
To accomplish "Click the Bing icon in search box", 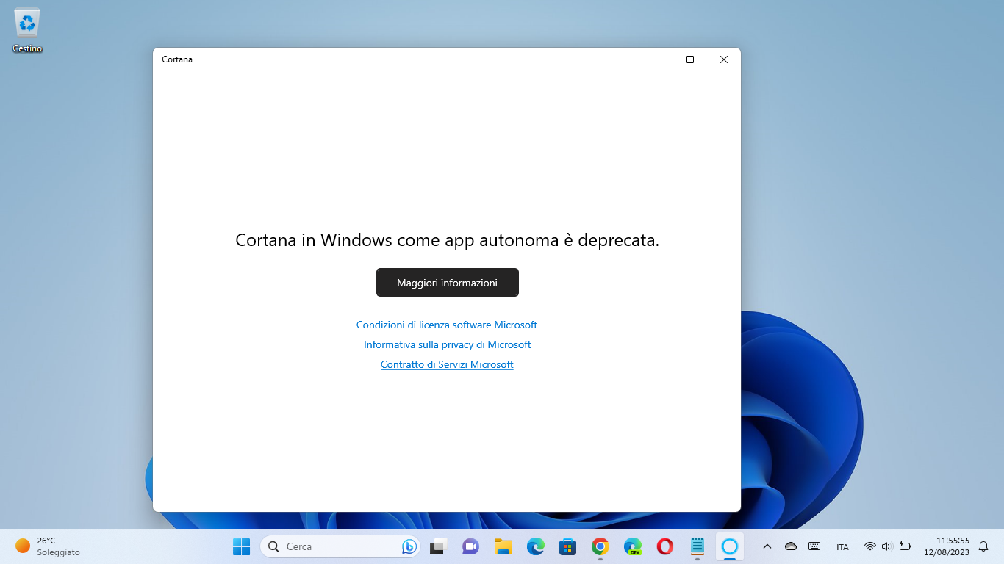I will 409,546.
